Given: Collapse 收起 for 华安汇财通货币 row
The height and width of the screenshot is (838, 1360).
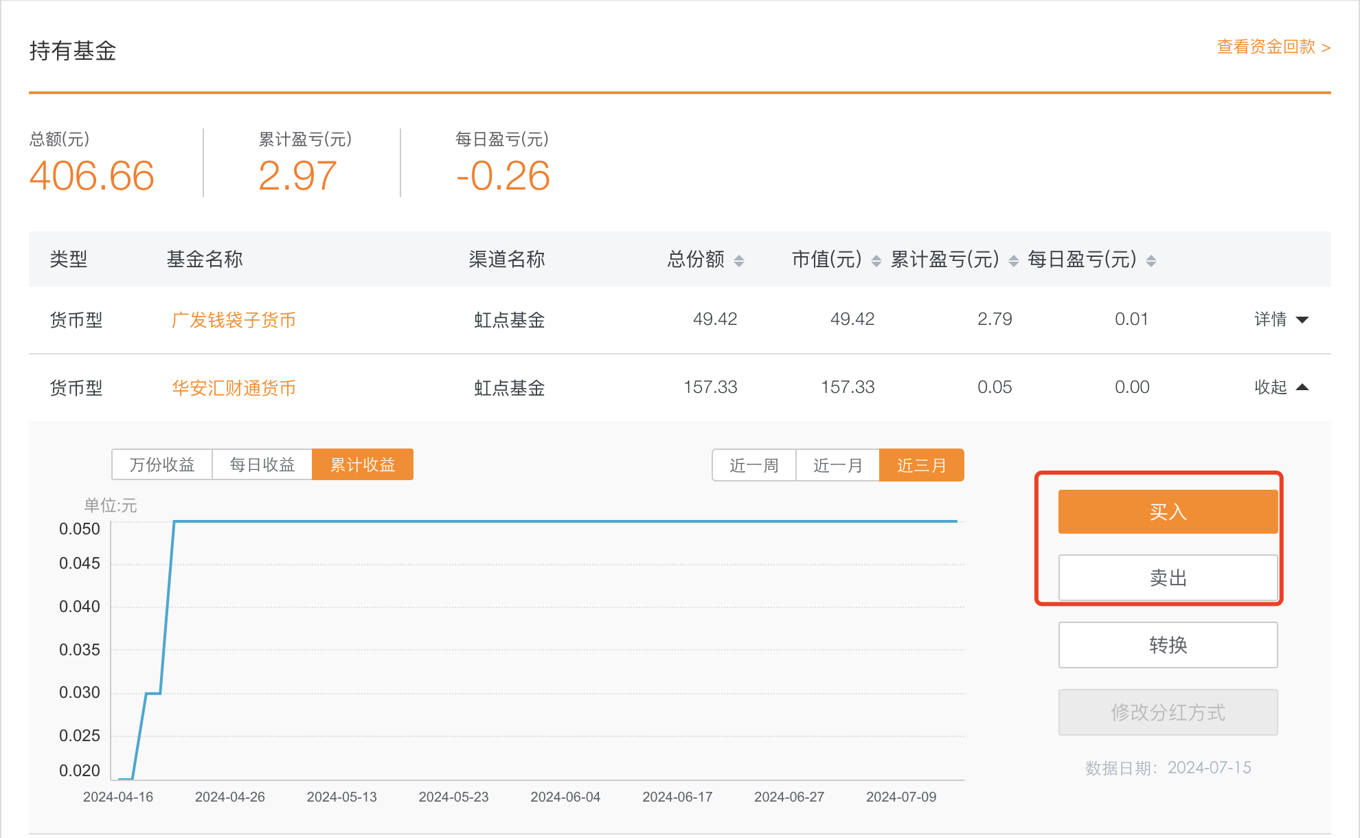Looking at the screenshot, I should (x=1282, y=387).
